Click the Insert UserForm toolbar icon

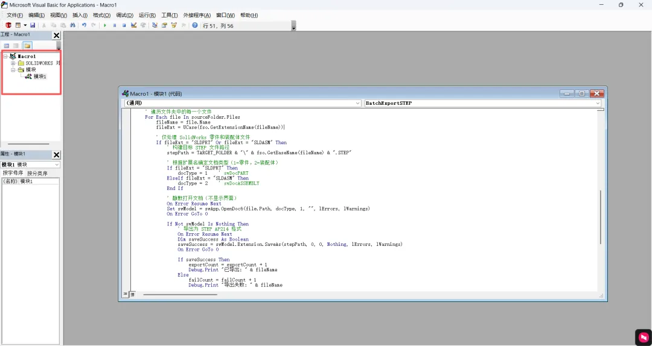[x=18, y=25]
